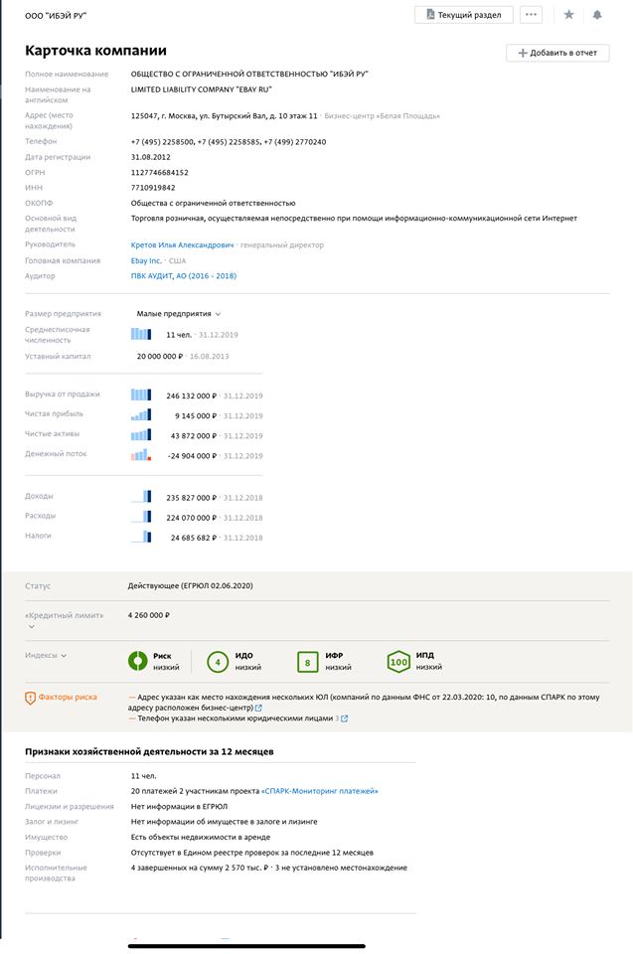This screenshot has height=954, width=633.
Task: Click the star favorite icon
Action: click(568, 15)
